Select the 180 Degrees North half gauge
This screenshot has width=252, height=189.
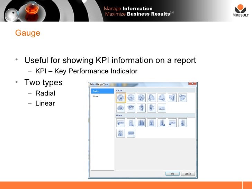[120, 108]
